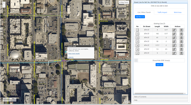Click scrollbar right arrow in panel

(x=185, y=93)
